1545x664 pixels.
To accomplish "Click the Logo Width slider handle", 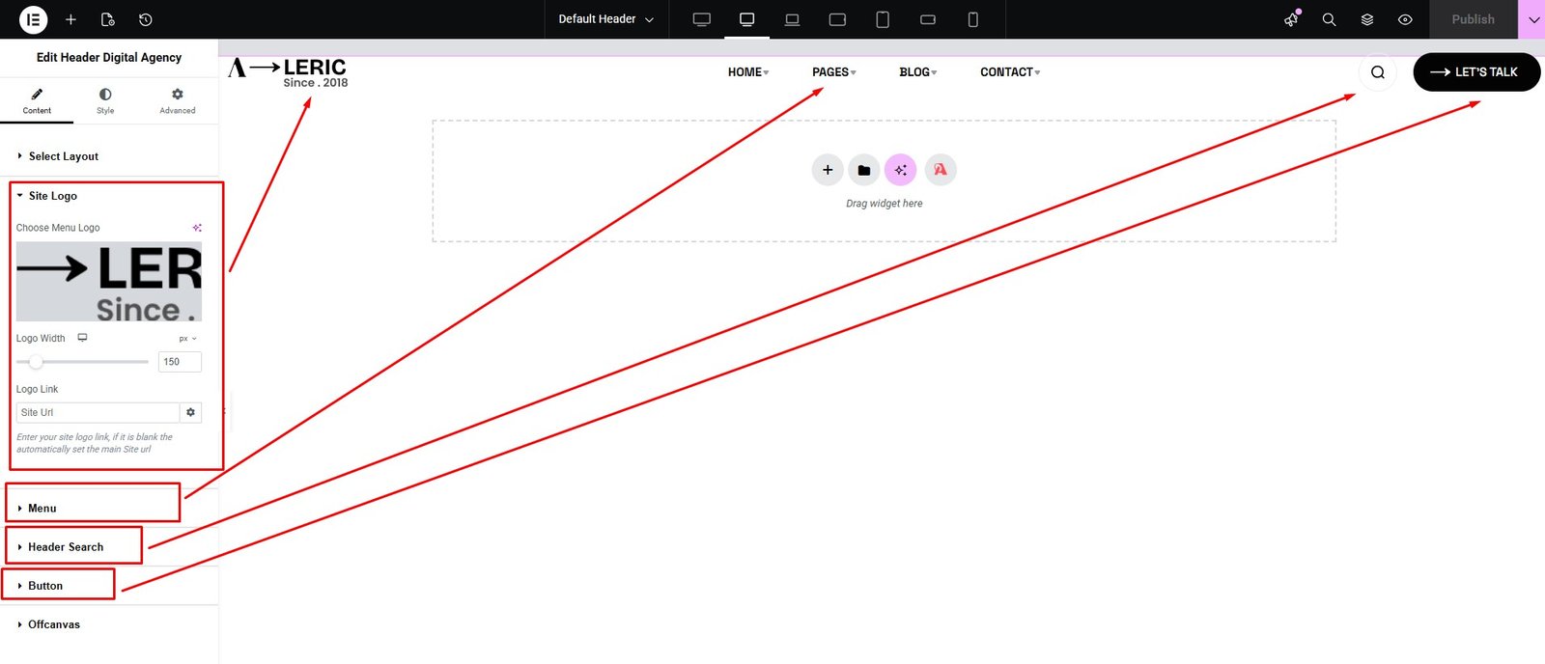I will tap(36, 362).
